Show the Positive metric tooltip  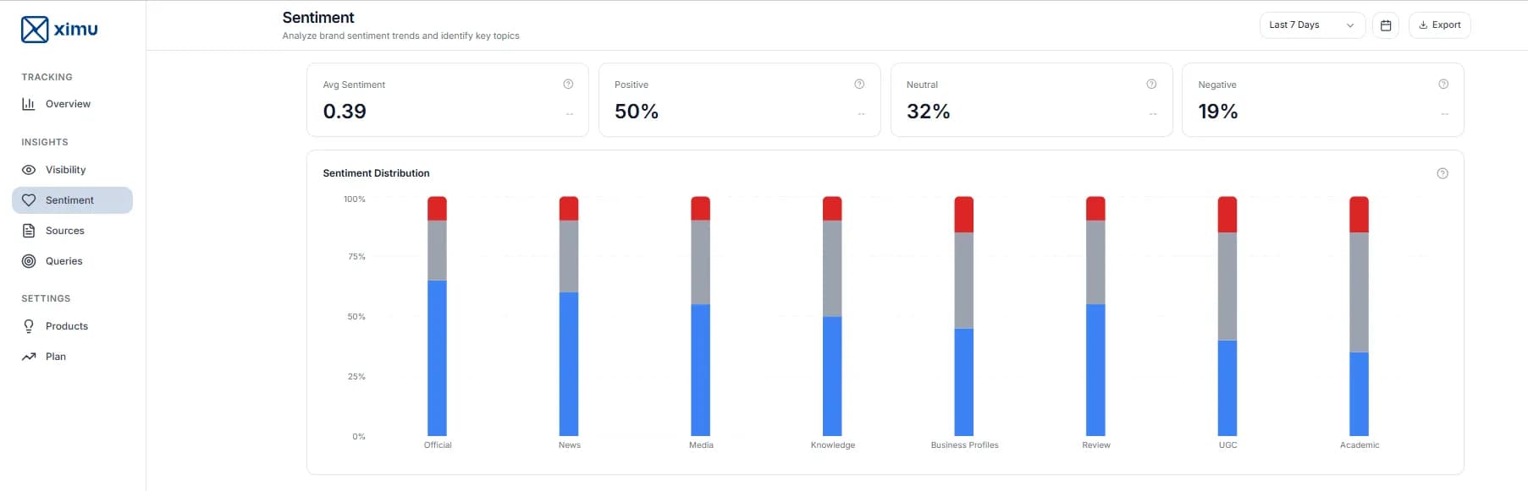coord(859,84)
